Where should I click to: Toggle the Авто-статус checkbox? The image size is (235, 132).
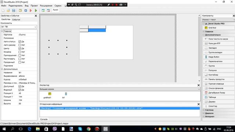point(19,41)
